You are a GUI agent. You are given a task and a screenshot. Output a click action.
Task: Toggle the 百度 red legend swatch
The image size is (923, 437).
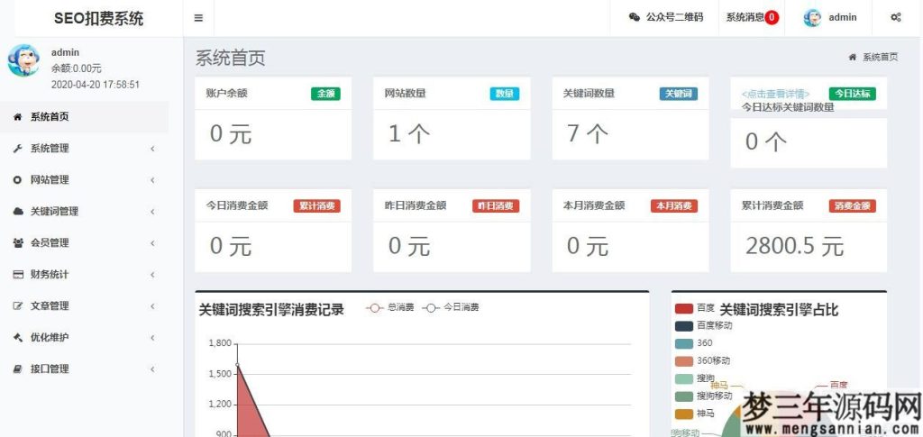683,308
